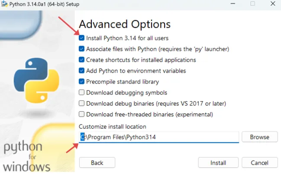Disable Associate files with Python option
The image size is (281, 174).
click(82, 49)
